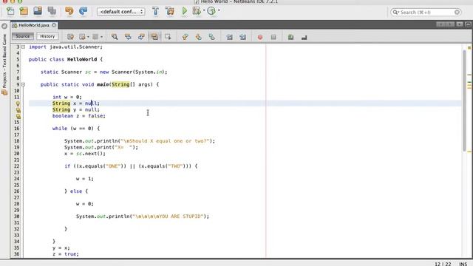Click the Open Project toolbar icon
The width and height of the screenshot is (473, 266).
coord(38,11)
